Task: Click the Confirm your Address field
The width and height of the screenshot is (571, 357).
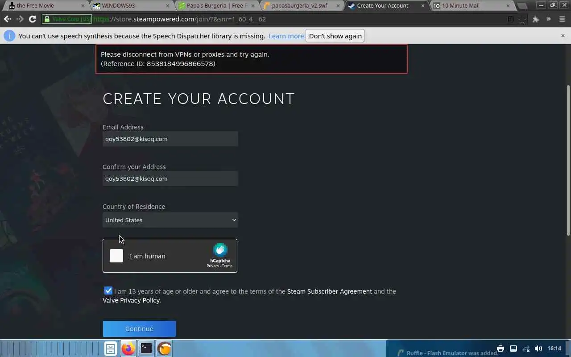Action: click(170, 178)
